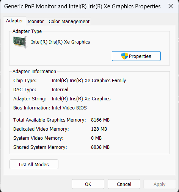This screenshot has width=179, height=192.
Task: Close the properties dialog window
Action: point(171,6)
